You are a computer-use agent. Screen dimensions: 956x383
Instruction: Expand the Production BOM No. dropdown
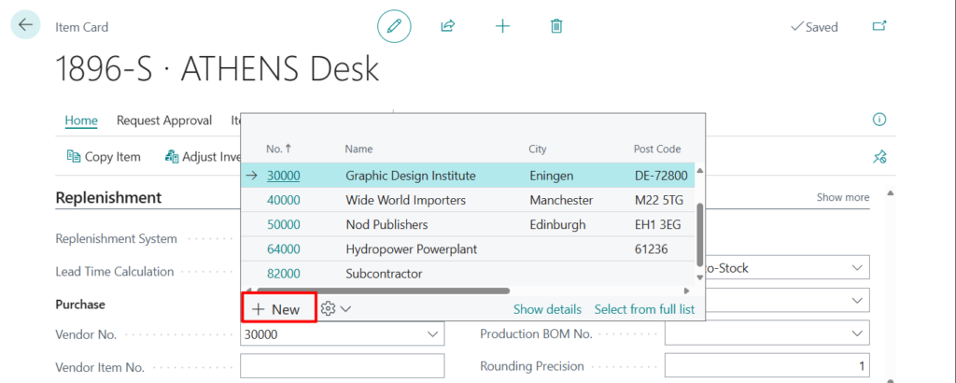tap(857, 334)
